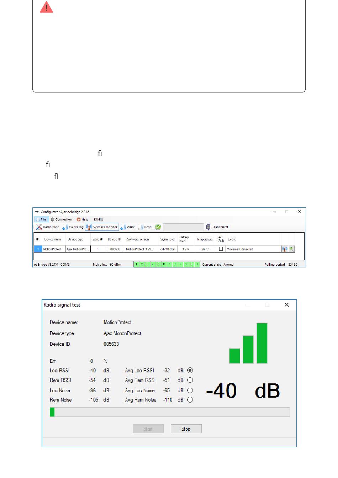Click the disabled Start button
Screen dimensions: 338x478
[x=148, y=429]
